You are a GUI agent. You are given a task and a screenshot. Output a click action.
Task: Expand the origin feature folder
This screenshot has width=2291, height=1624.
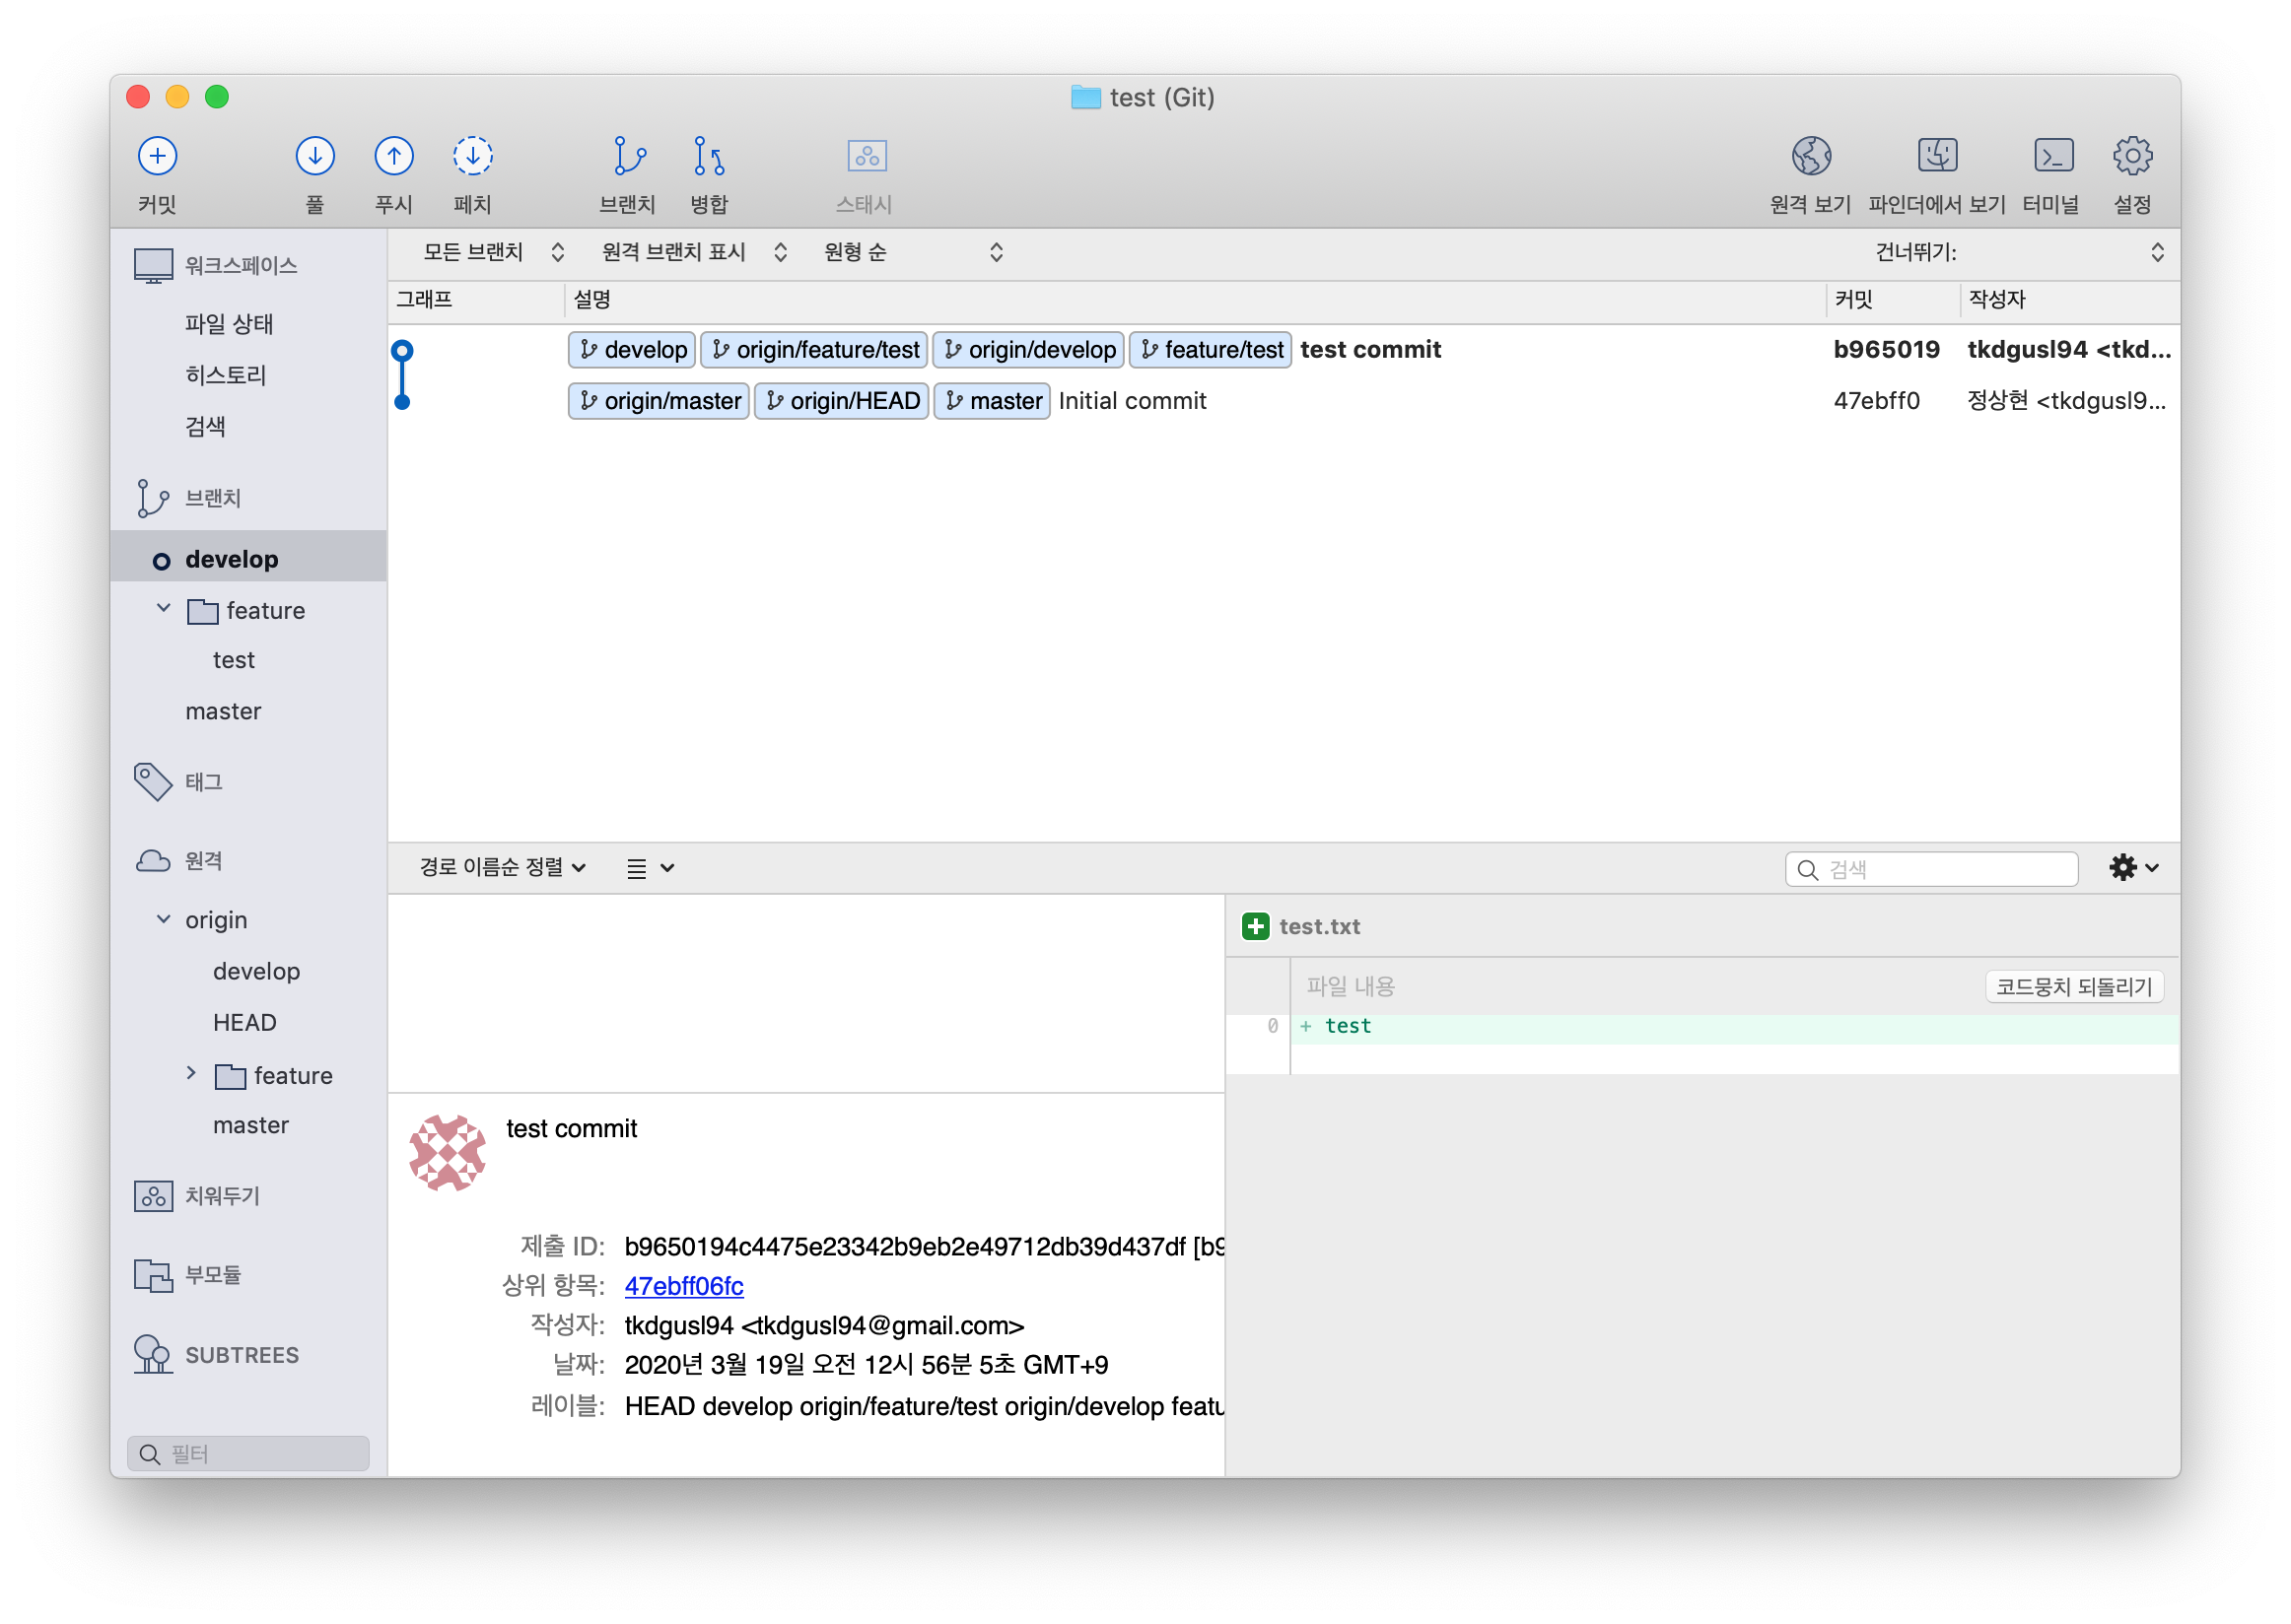point(191,1073)
